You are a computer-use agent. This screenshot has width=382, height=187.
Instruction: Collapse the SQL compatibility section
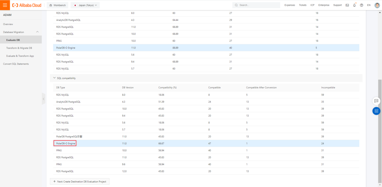(x=54, y=78)
